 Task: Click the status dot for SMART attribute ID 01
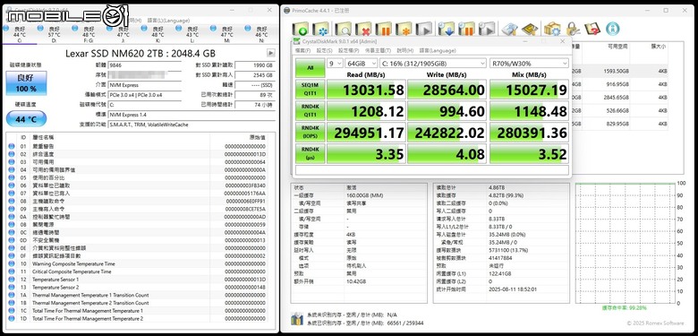[x=11, y=146]
